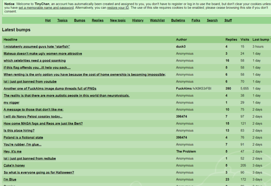
Task: Open the Hot navigation link
Action: (48, 20)
